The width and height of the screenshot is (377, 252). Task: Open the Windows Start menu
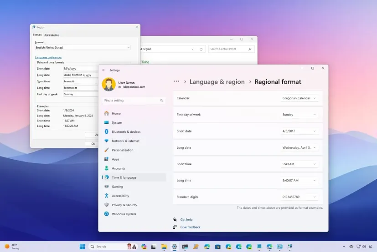coord(82,247)
